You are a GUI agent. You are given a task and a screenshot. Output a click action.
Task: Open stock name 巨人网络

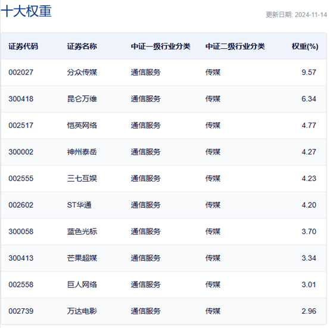[82, 285]
